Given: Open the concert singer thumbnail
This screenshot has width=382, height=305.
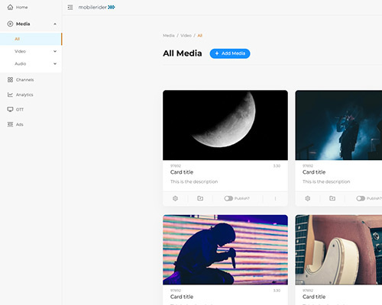Looking at the screenshot, I should coord(338,125).
